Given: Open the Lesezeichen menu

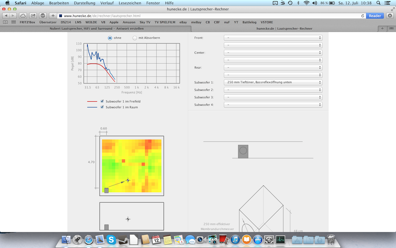Looking at the screenshot, I should 130,3.
